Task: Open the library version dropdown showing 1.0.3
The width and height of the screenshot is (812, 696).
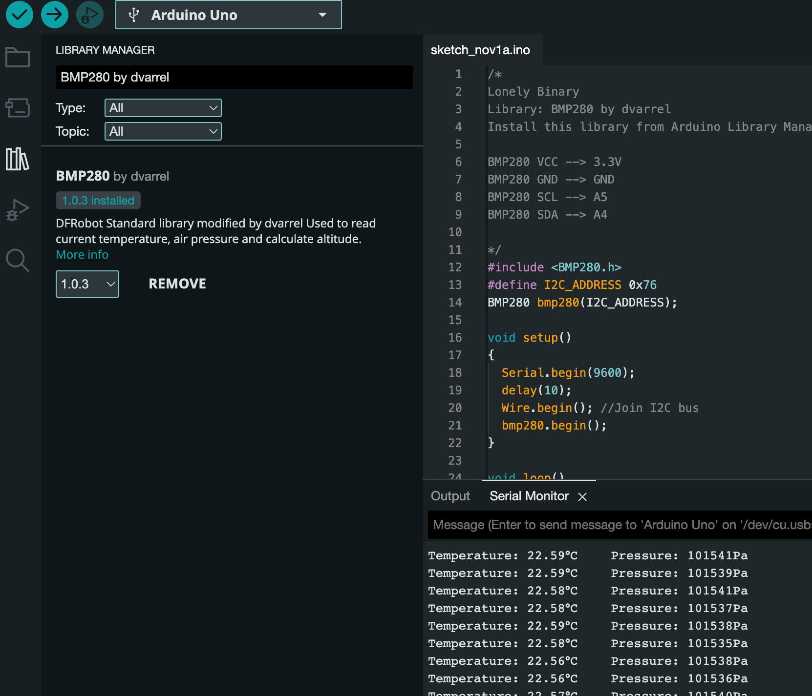Action: (87, 284)
